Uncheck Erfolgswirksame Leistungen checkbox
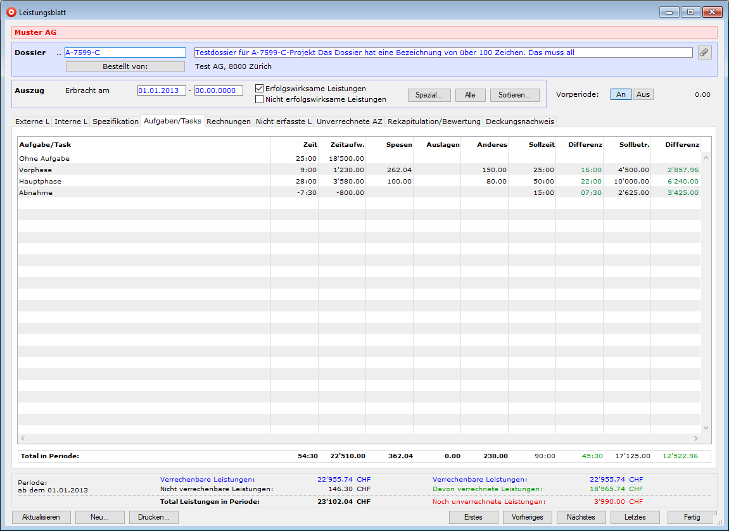 259,89
